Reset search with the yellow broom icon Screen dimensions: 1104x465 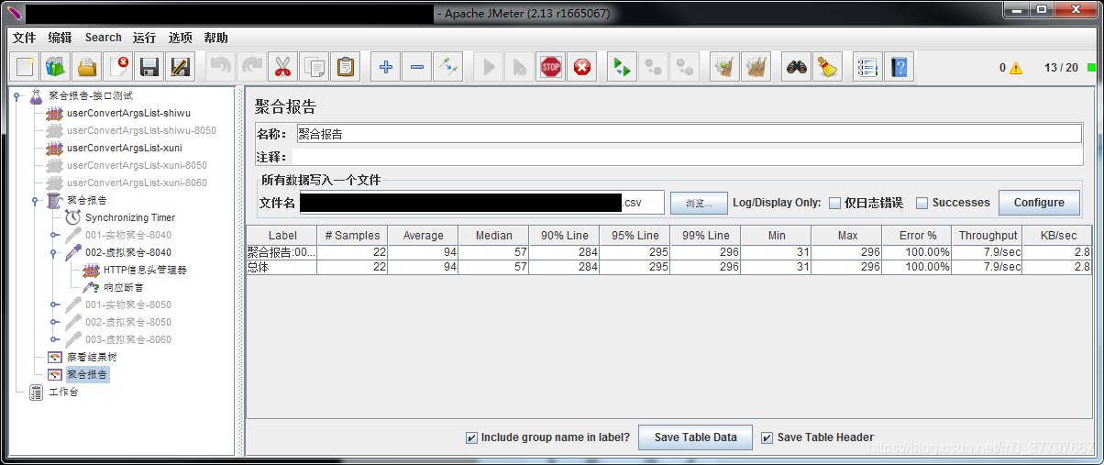coord(828,67)
